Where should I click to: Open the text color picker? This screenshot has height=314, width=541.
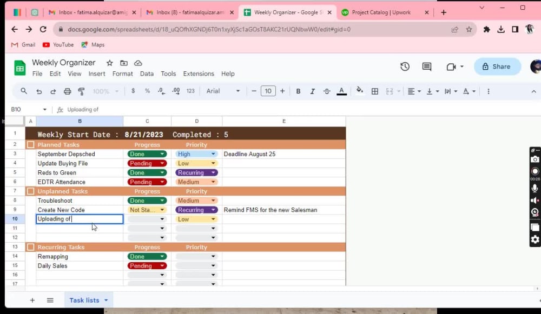click(x=341, y=91)
